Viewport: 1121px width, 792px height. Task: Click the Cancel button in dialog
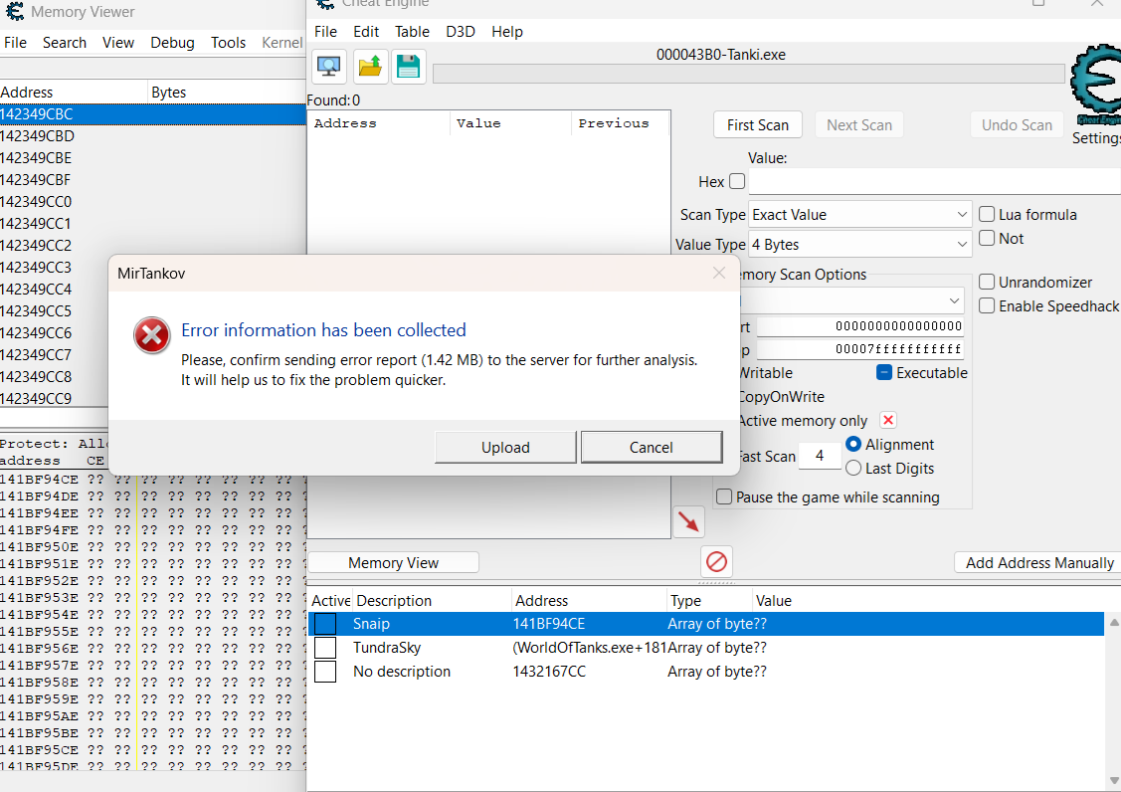[652, 447]
